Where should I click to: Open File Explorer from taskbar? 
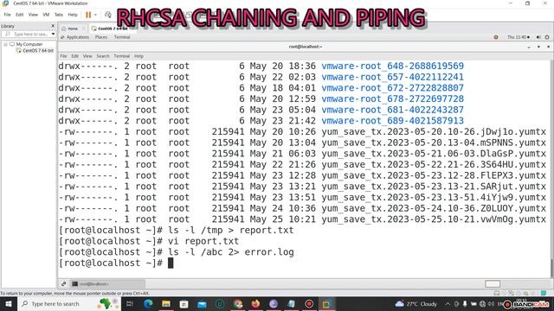tap(166, 303)
